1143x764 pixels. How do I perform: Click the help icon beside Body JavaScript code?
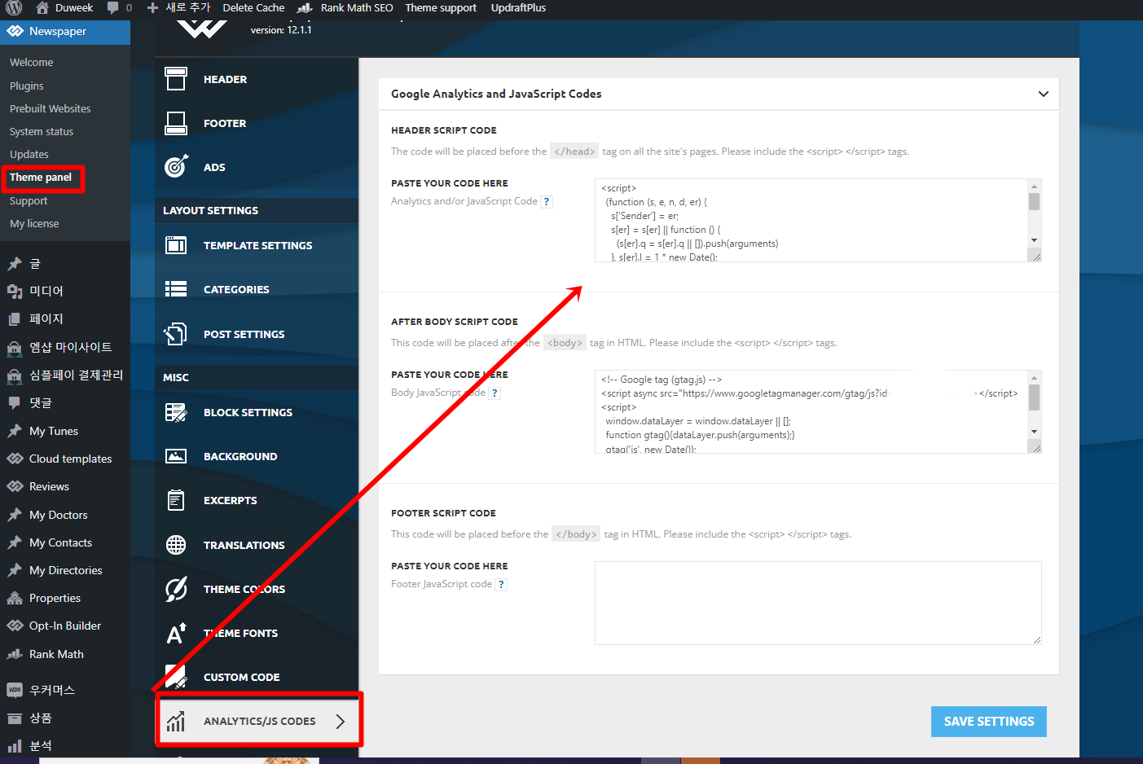pyautogui.click(x=495, y=393)
